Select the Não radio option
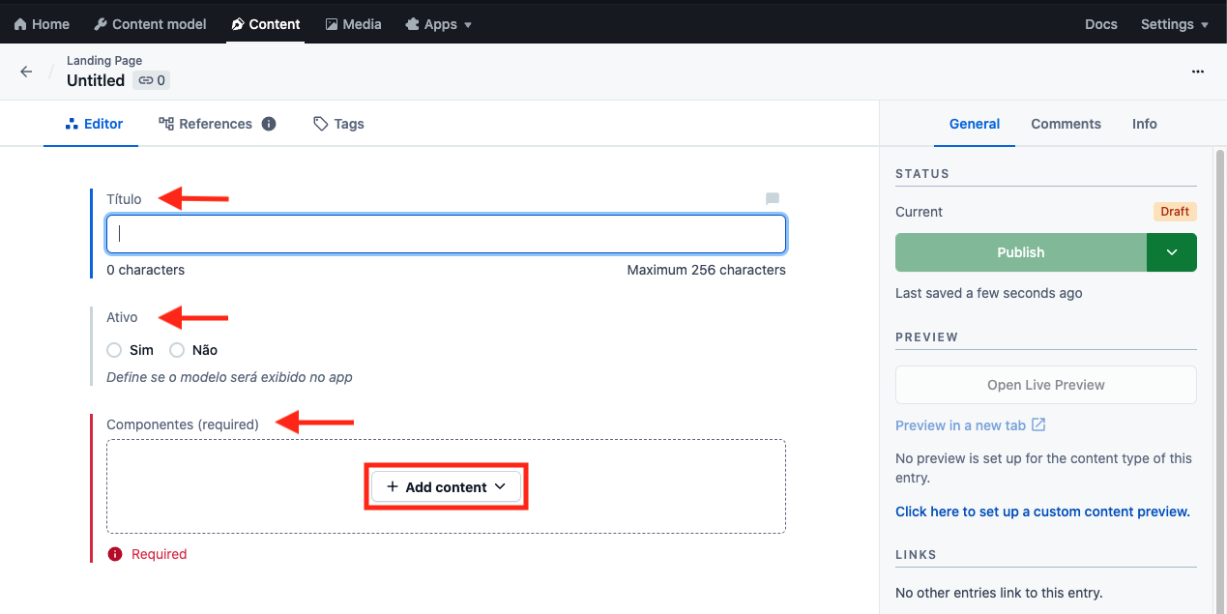The width and height of the screenshot is (1227, 614). (177, 350)
